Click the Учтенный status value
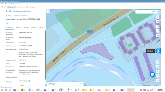Screen dimensions: 165x92 point(22,63)
